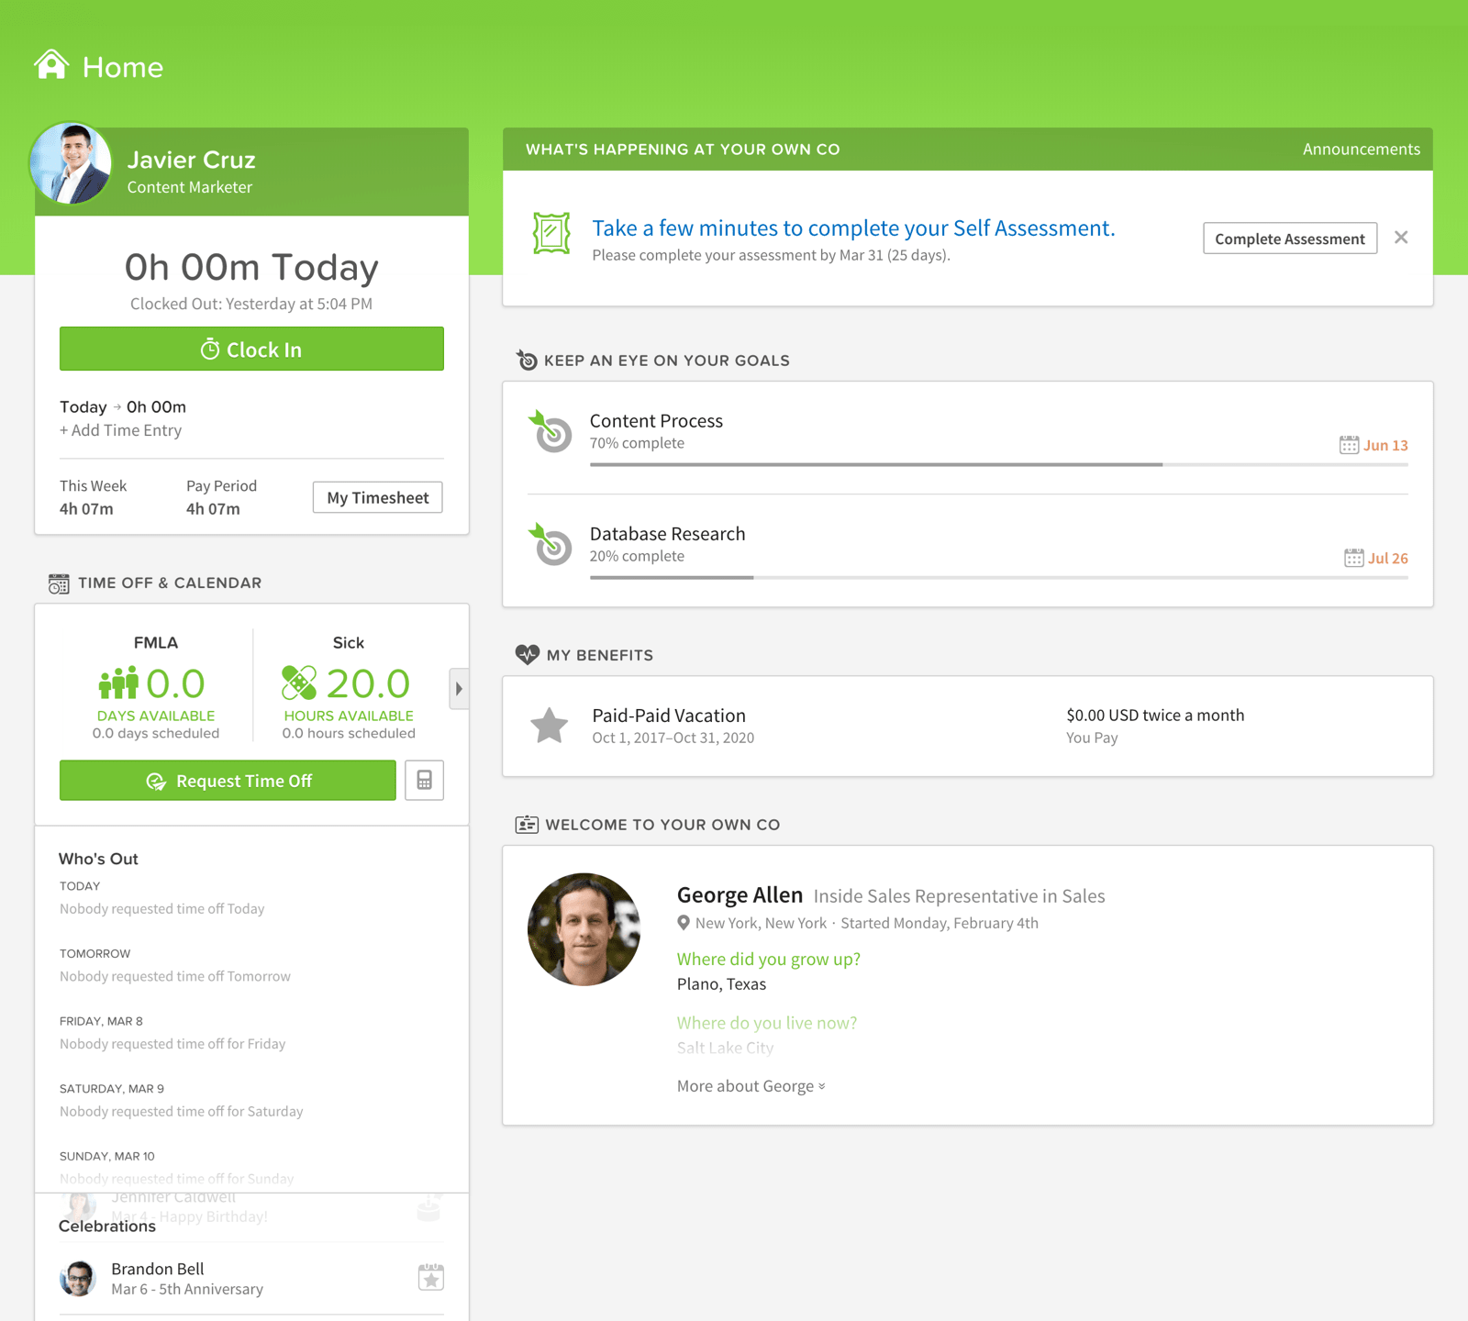
Task: Click the anniversary star icon for Brandon Bell
Action: coord(430,1276)
